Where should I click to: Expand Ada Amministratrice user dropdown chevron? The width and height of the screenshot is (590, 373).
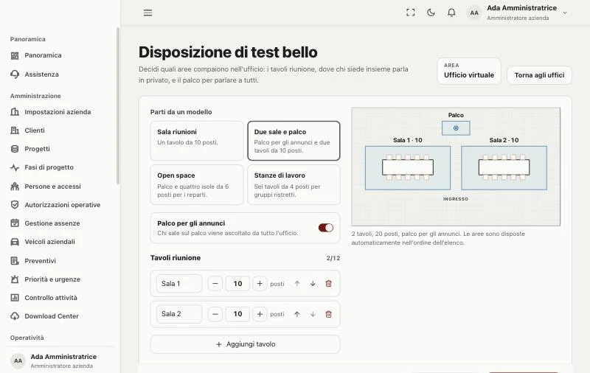point(565,13)
